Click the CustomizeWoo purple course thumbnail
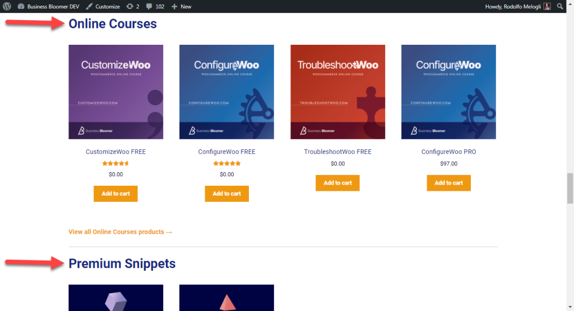Screen dimensions: 574x311 pos(115,92)
